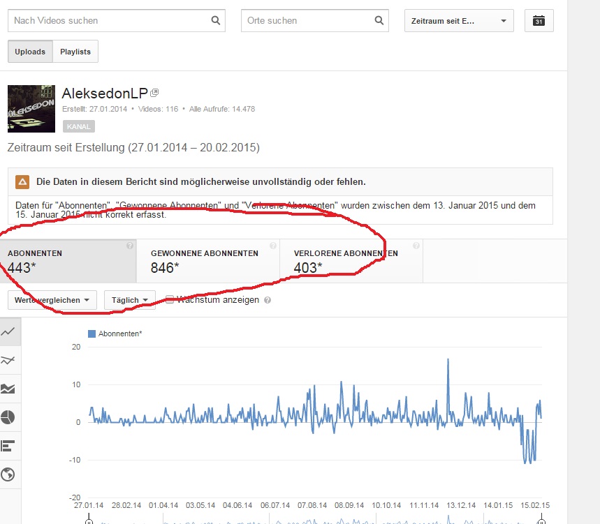Switch to the Playlists tab
The image size is (600, 524).
coord(75,52)
